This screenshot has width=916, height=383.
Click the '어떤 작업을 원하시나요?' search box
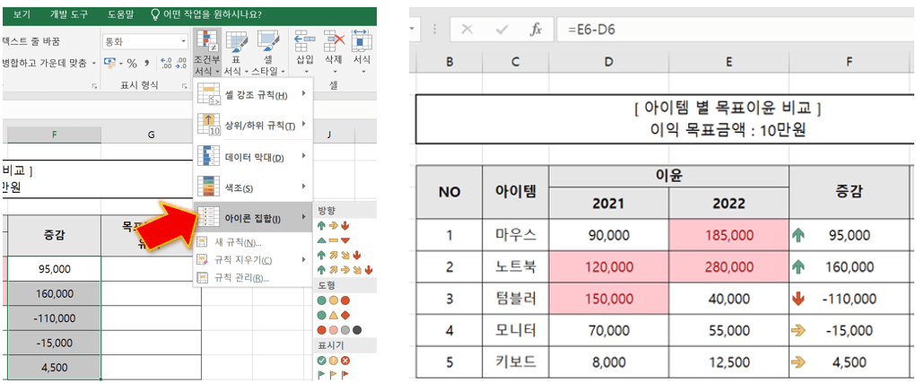213,13
